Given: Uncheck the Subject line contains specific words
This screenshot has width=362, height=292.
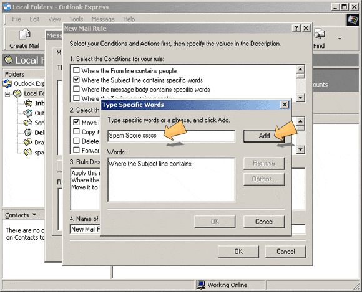Looking at the screenshot, I should pyautogui.click(x=76, y=80).
